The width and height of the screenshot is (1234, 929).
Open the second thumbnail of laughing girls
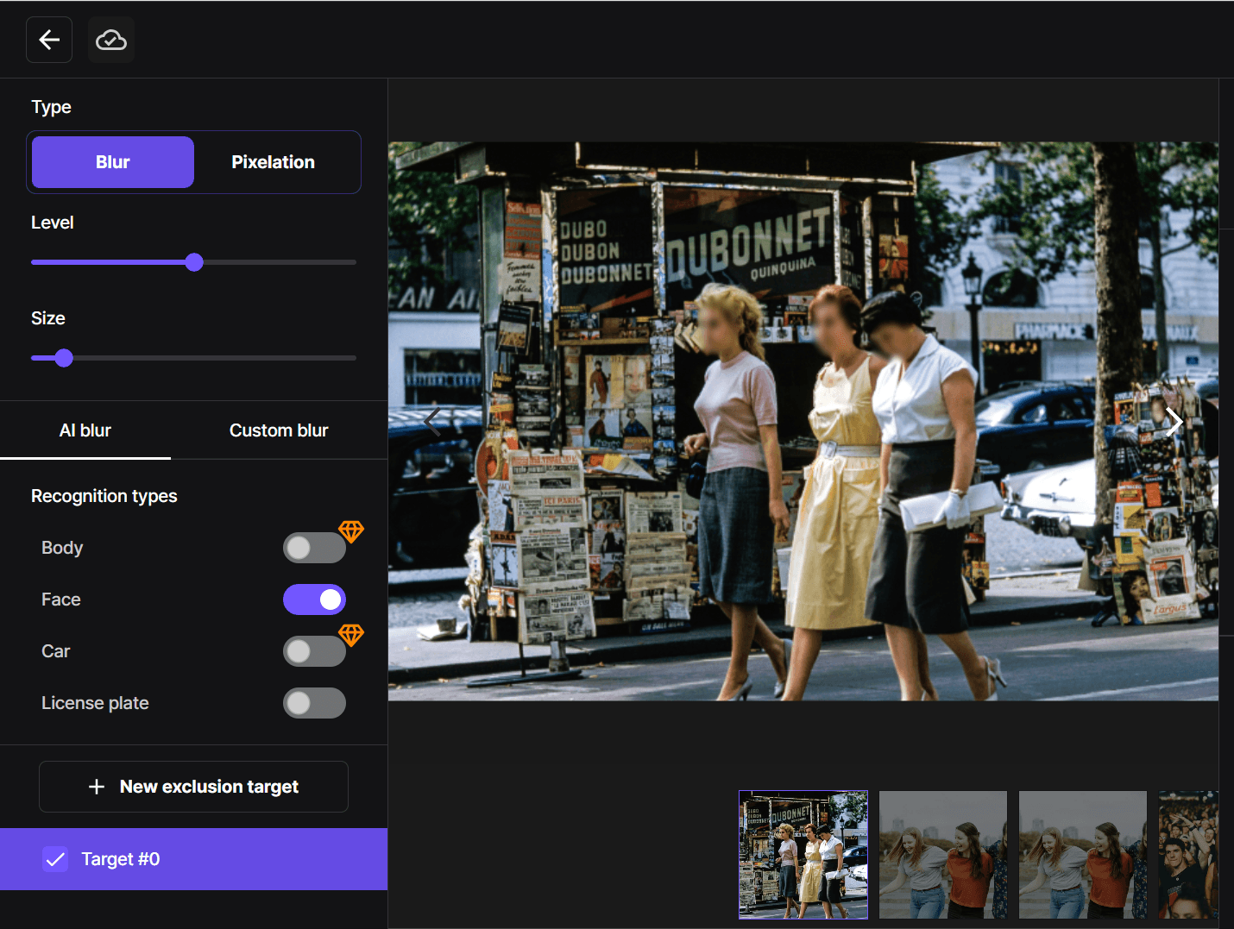click(x=942, y=855)
